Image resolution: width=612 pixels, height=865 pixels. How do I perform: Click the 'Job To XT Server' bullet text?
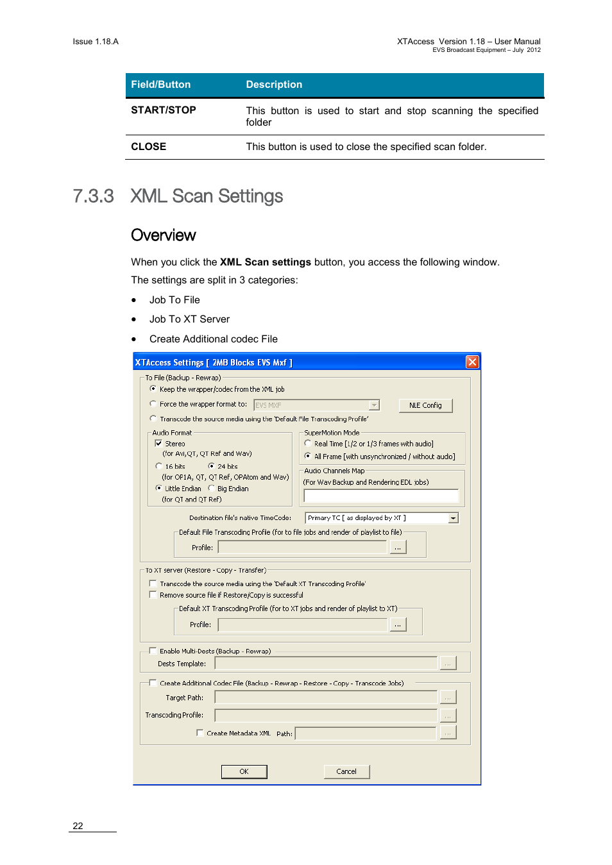click(189, 319)
